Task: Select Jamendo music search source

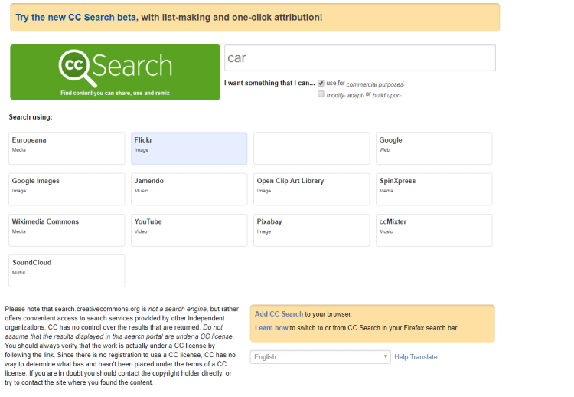Action: tap(189, 189)
